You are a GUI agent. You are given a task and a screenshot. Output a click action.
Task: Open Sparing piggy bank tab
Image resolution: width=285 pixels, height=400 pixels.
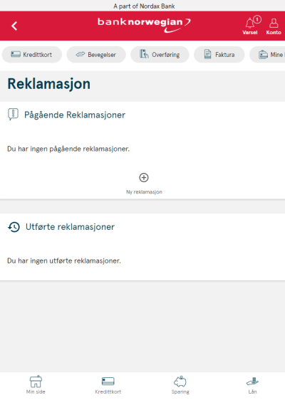180,385
